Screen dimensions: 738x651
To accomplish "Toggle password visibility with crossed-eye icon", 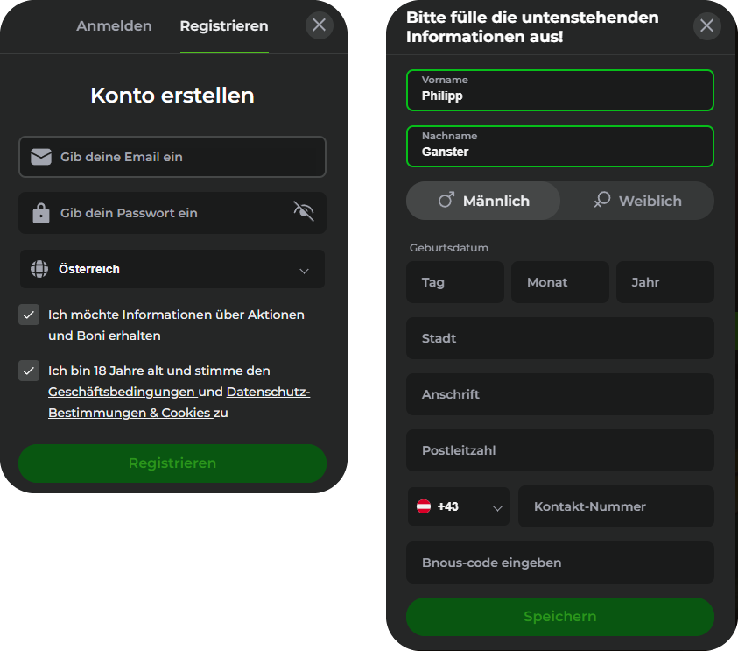I will click(x=304, y=211).
